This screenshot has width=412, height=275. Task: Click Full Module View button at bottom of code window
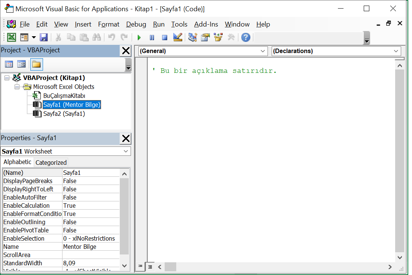coord(150,267)
